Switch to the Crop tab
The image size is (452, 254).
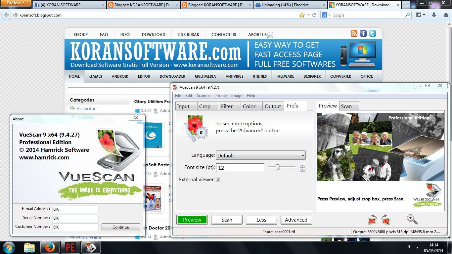click(x=208, y=106)
